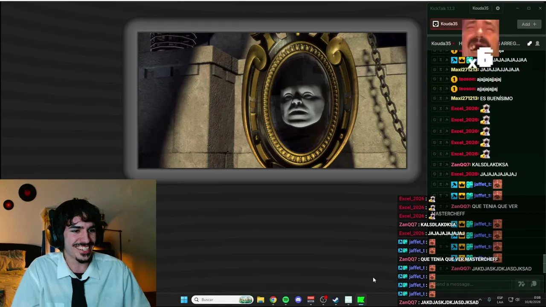
Task: Open network settings icon in system tray
Action: pyautogui.click(x=511, y=299)
